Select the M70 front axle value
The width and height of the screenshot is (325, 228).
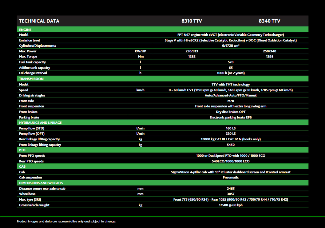[231, 101]
